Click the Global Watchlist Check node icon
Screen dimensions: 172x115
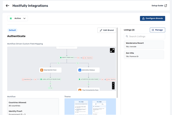pos(42,70)
